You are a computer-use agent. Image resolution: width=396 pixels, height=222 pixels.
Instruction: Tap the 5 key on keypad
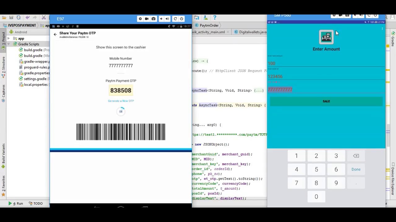[316, 169]
